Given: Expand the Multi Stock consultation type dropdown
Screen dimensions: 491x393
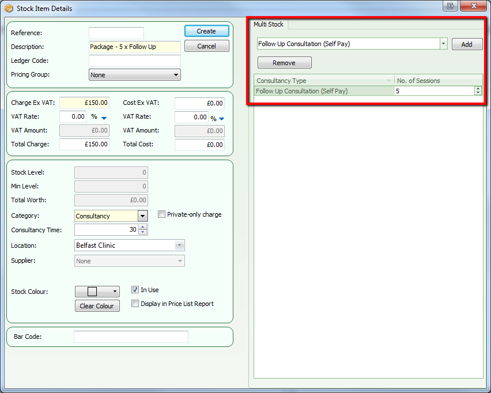Looking at the screenshot, I should [x=443, y=44].
